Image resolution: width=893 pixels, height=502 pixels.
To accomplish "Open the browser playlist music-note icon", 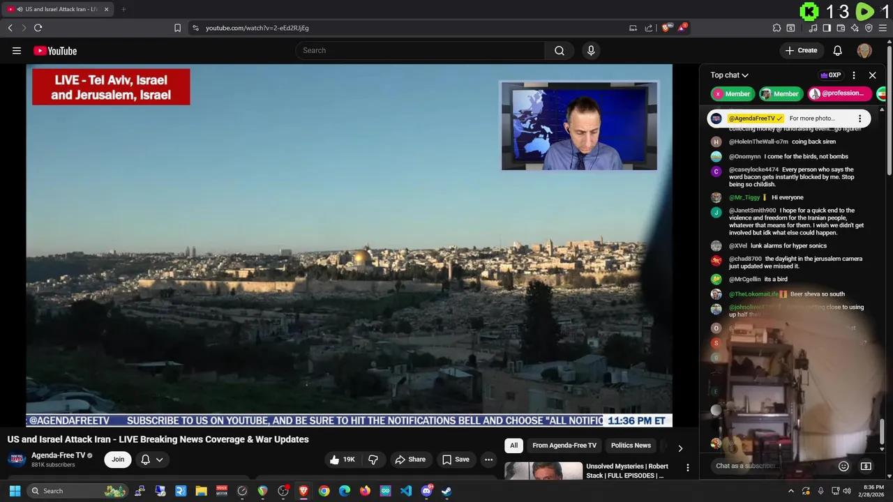I will pyautogui.click(x=813, y=28).
